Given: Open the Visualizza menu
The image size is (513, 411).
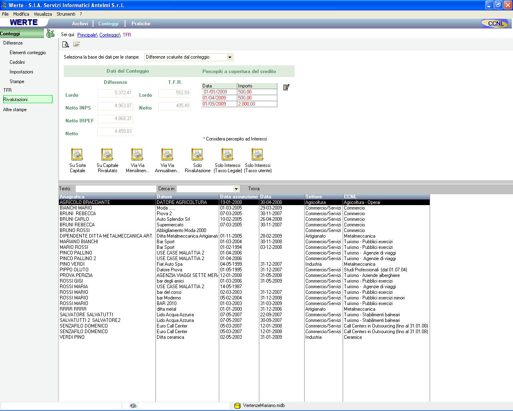Looking at the screenshot, I should coord(42,14).
